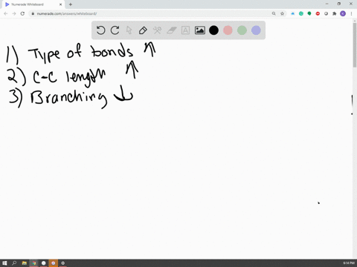Click the redo arrow in whiteboard toolbar

click(x=115, y=30)
